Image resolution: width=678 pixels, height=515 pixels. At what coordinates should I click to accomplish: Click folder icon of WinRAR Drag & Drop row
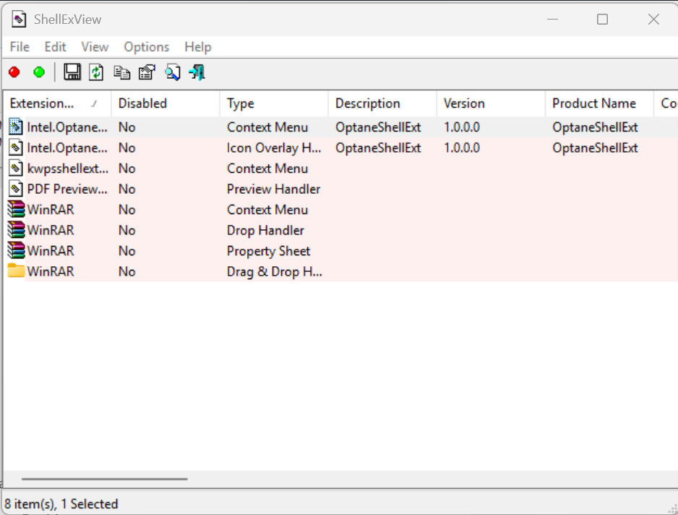(16, 271)
